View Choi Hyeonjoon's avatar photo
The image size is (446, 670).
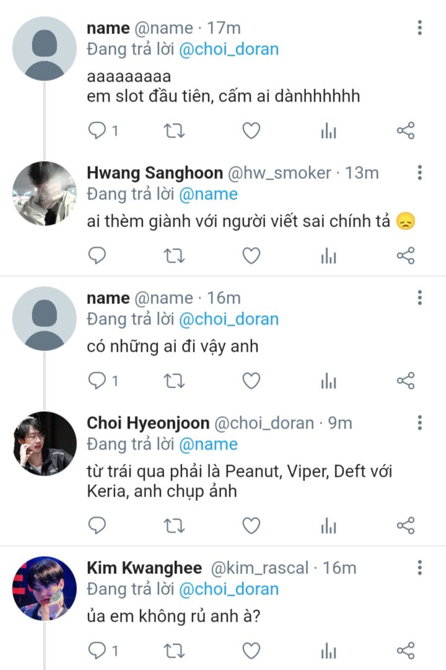point(45,443)
